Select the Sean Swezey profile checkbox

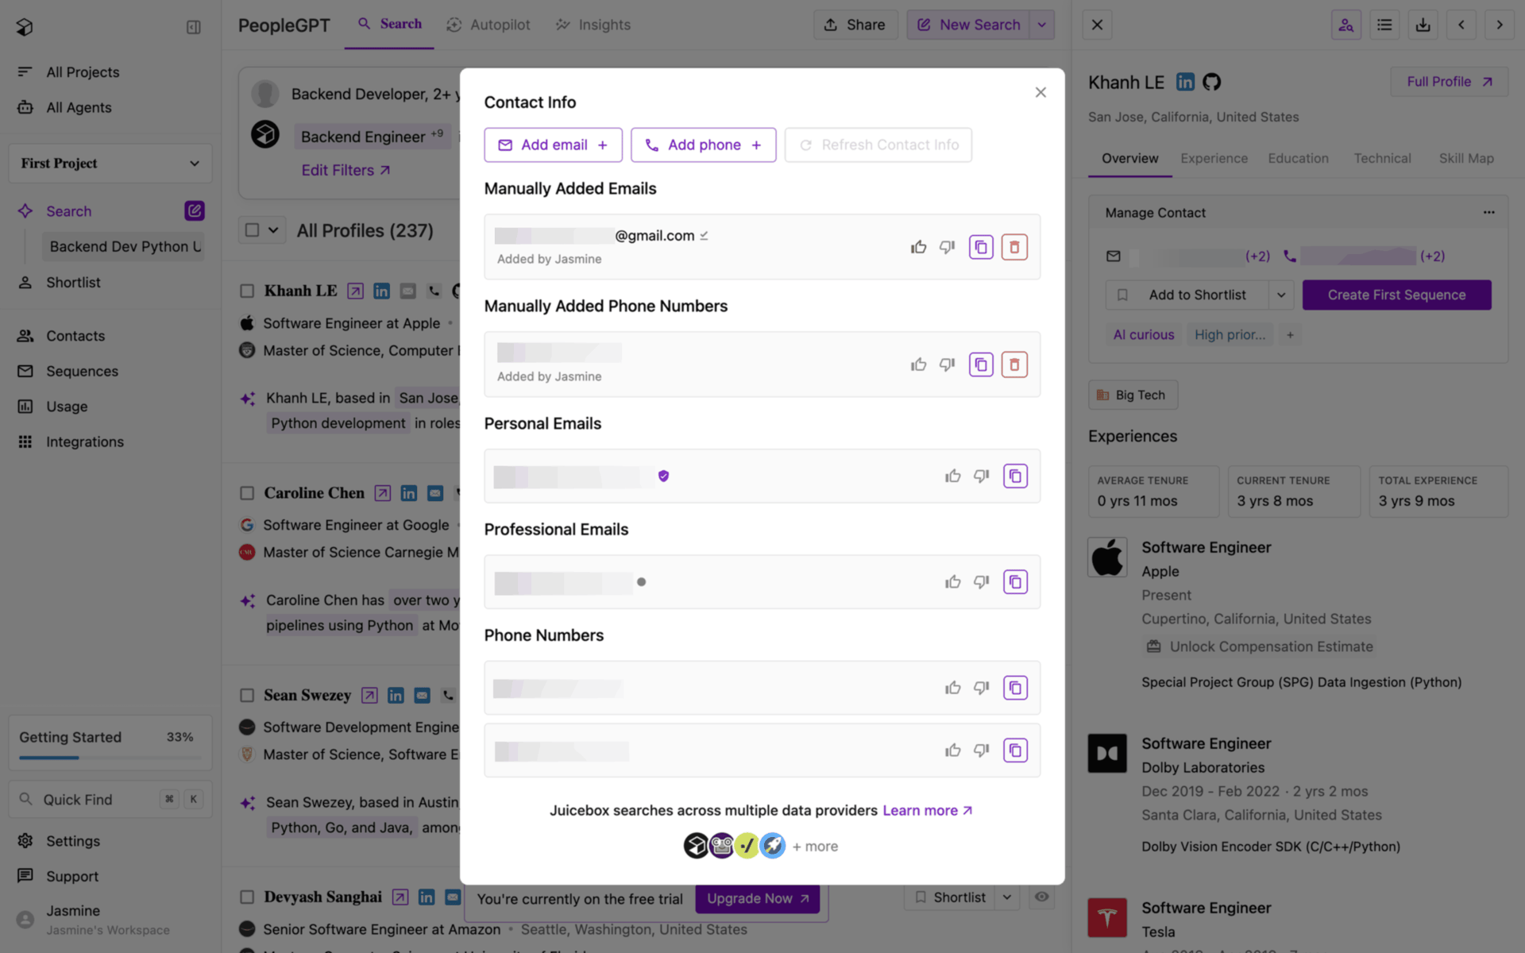(247, 696)
